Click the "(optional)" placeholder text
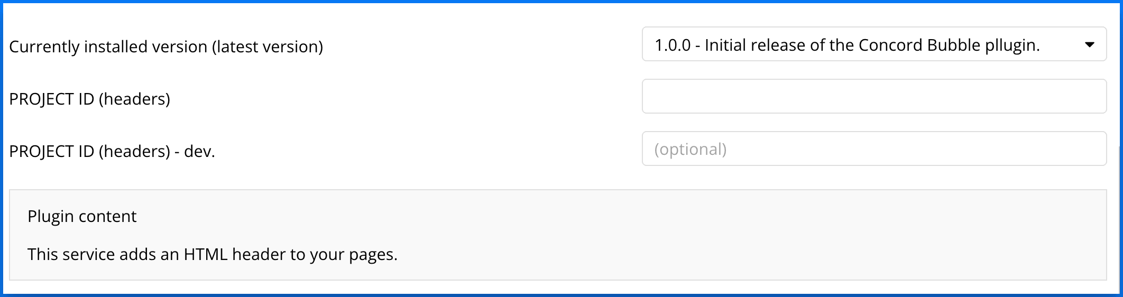The height and width of the screenshot is (297, 1123). pos(690,149)
